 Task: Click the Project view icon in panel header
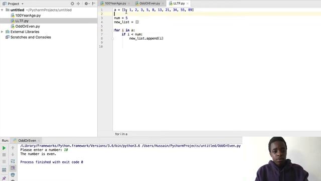click(5, 4)
